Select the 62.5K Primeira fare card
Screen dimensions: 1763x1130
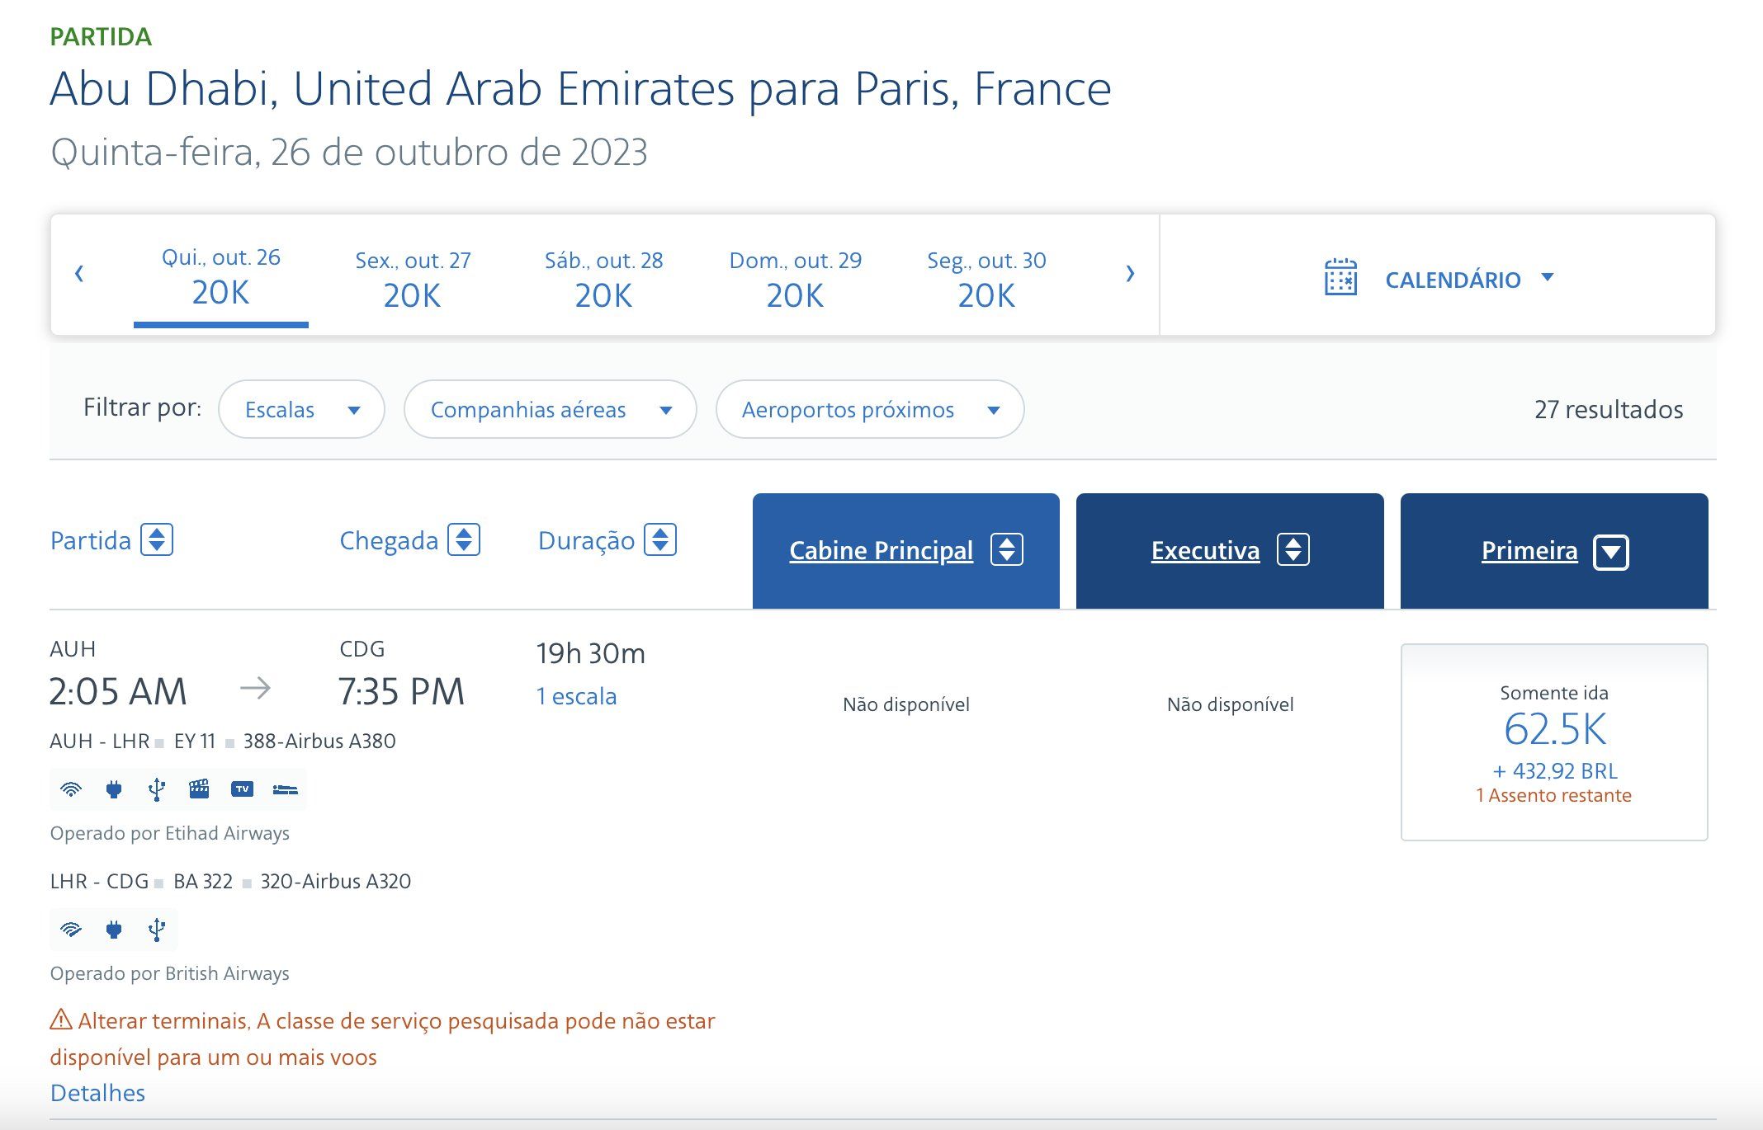[x=1554, y=742]
